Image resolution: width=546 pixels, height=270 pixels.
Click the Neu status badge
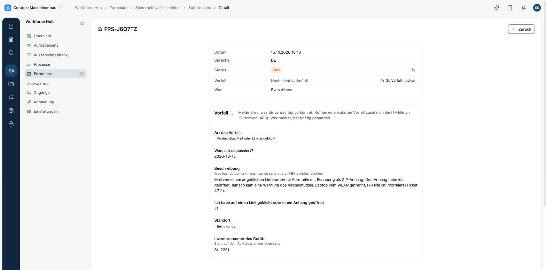276,70
